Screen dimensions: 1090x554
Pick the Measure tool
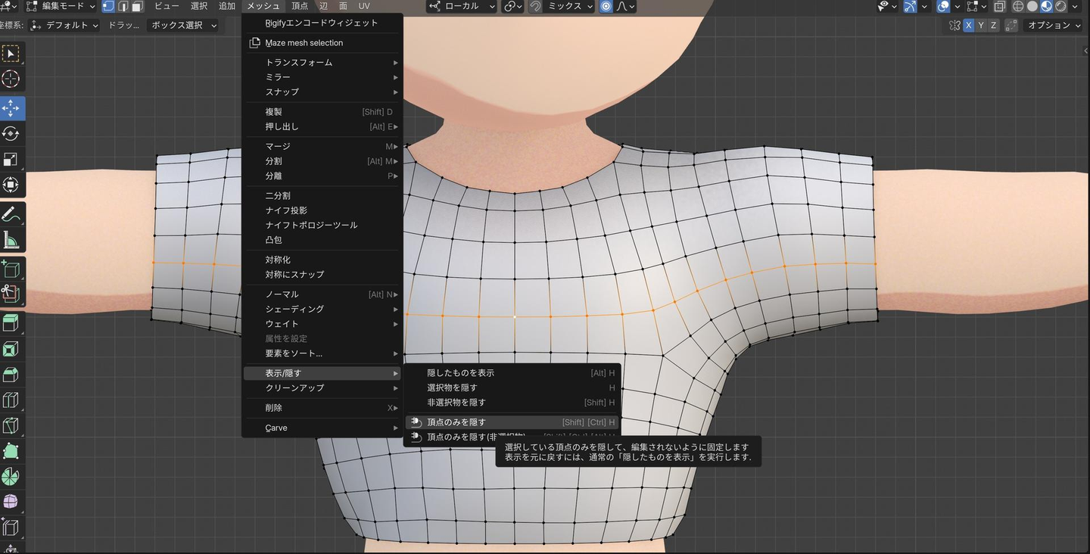pyautogui.click(x=11, y=241)
